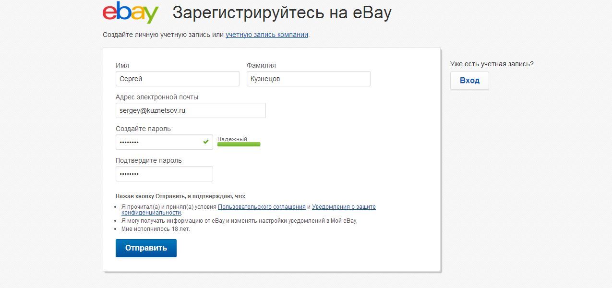Focus the Фамилия field containing Кузнецов
This screenshot has height=288, width=612.
click(x=309, y=79)
